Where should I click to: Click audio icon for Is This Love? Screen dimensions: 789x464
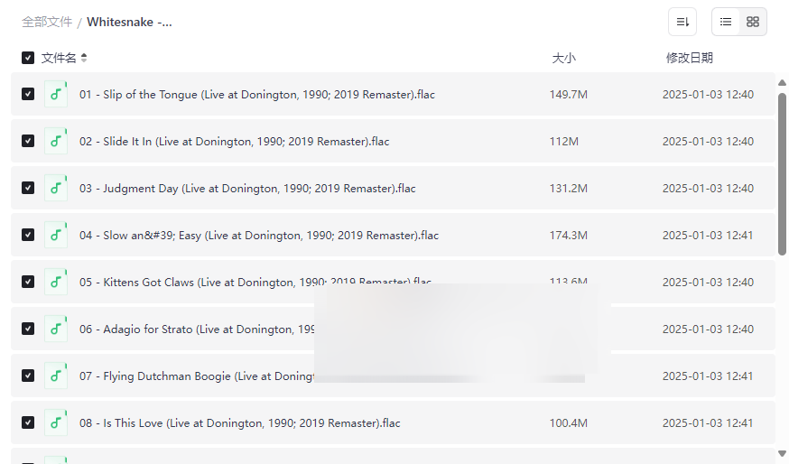click(x=56, y=422)
